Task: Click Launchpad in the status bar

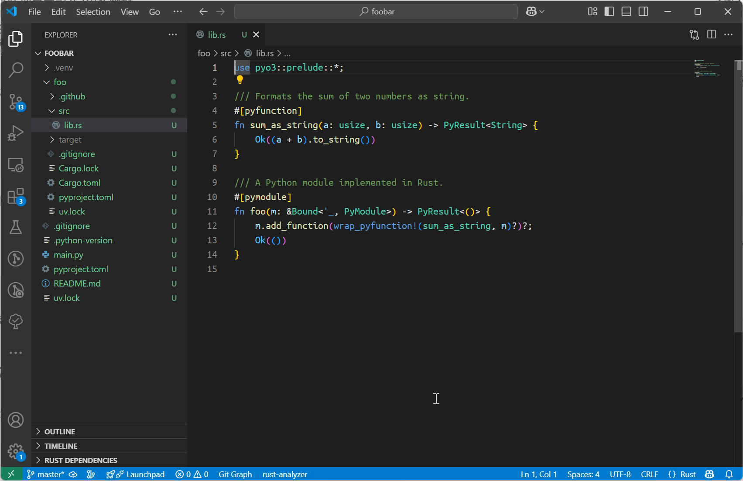Action: tap(136, 474)
